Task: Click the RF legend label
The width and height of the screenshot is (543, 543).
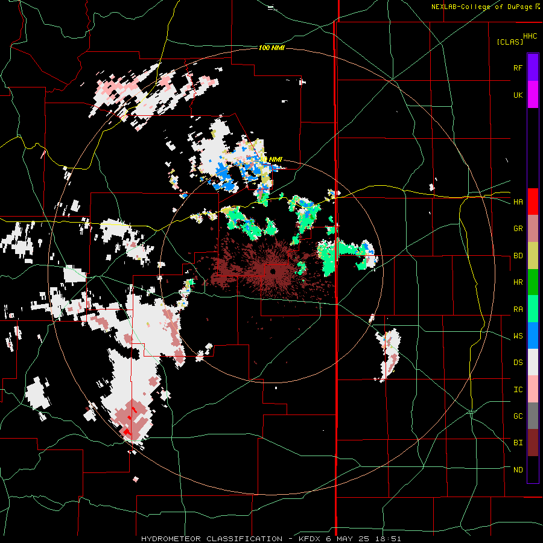Action: 518,68
